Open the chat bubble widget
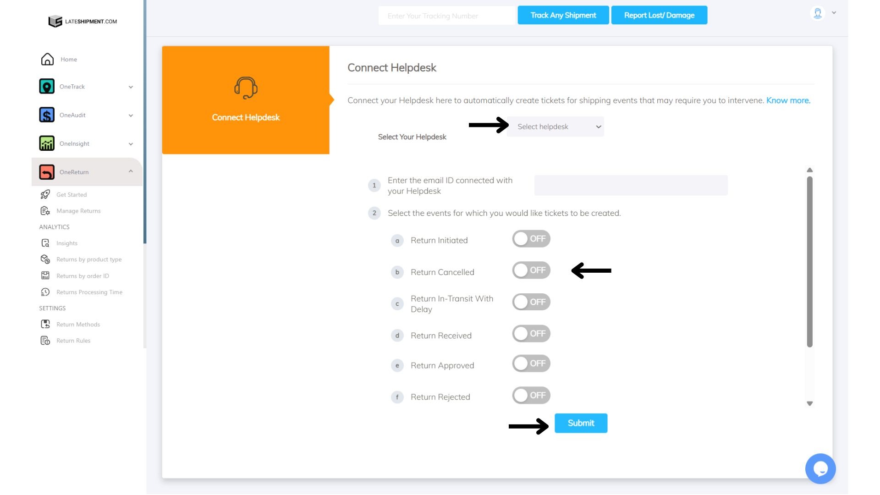The height and width of the screenshot is (495, 880). [820, 468]
